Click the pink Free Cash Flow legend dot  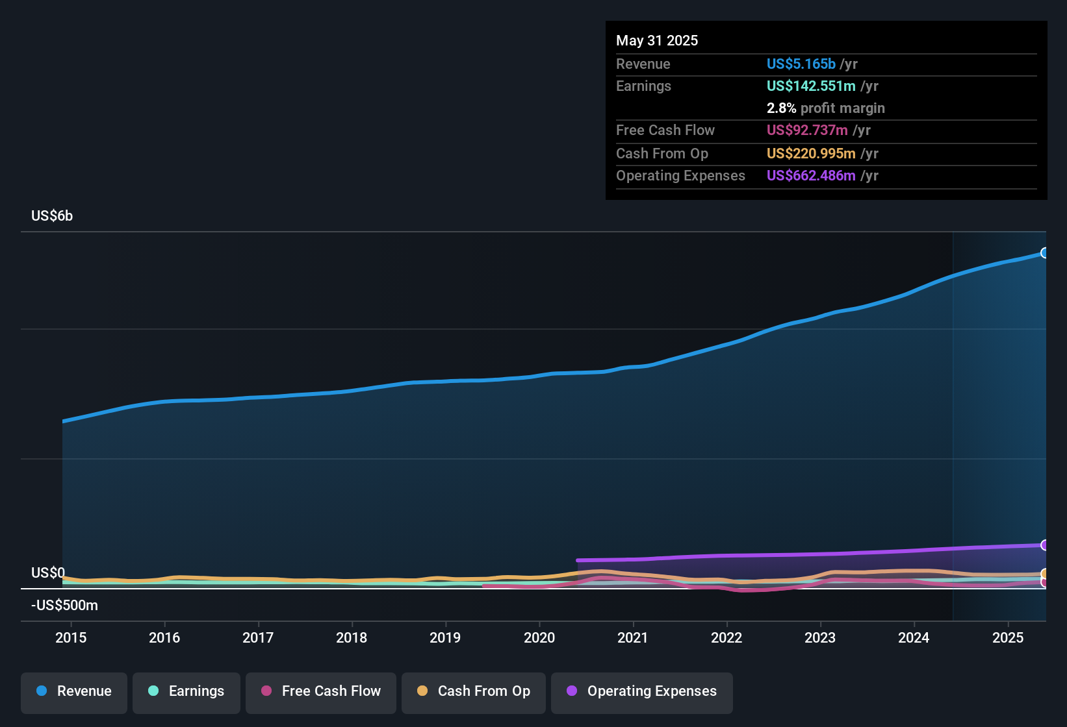click(266, 691)
